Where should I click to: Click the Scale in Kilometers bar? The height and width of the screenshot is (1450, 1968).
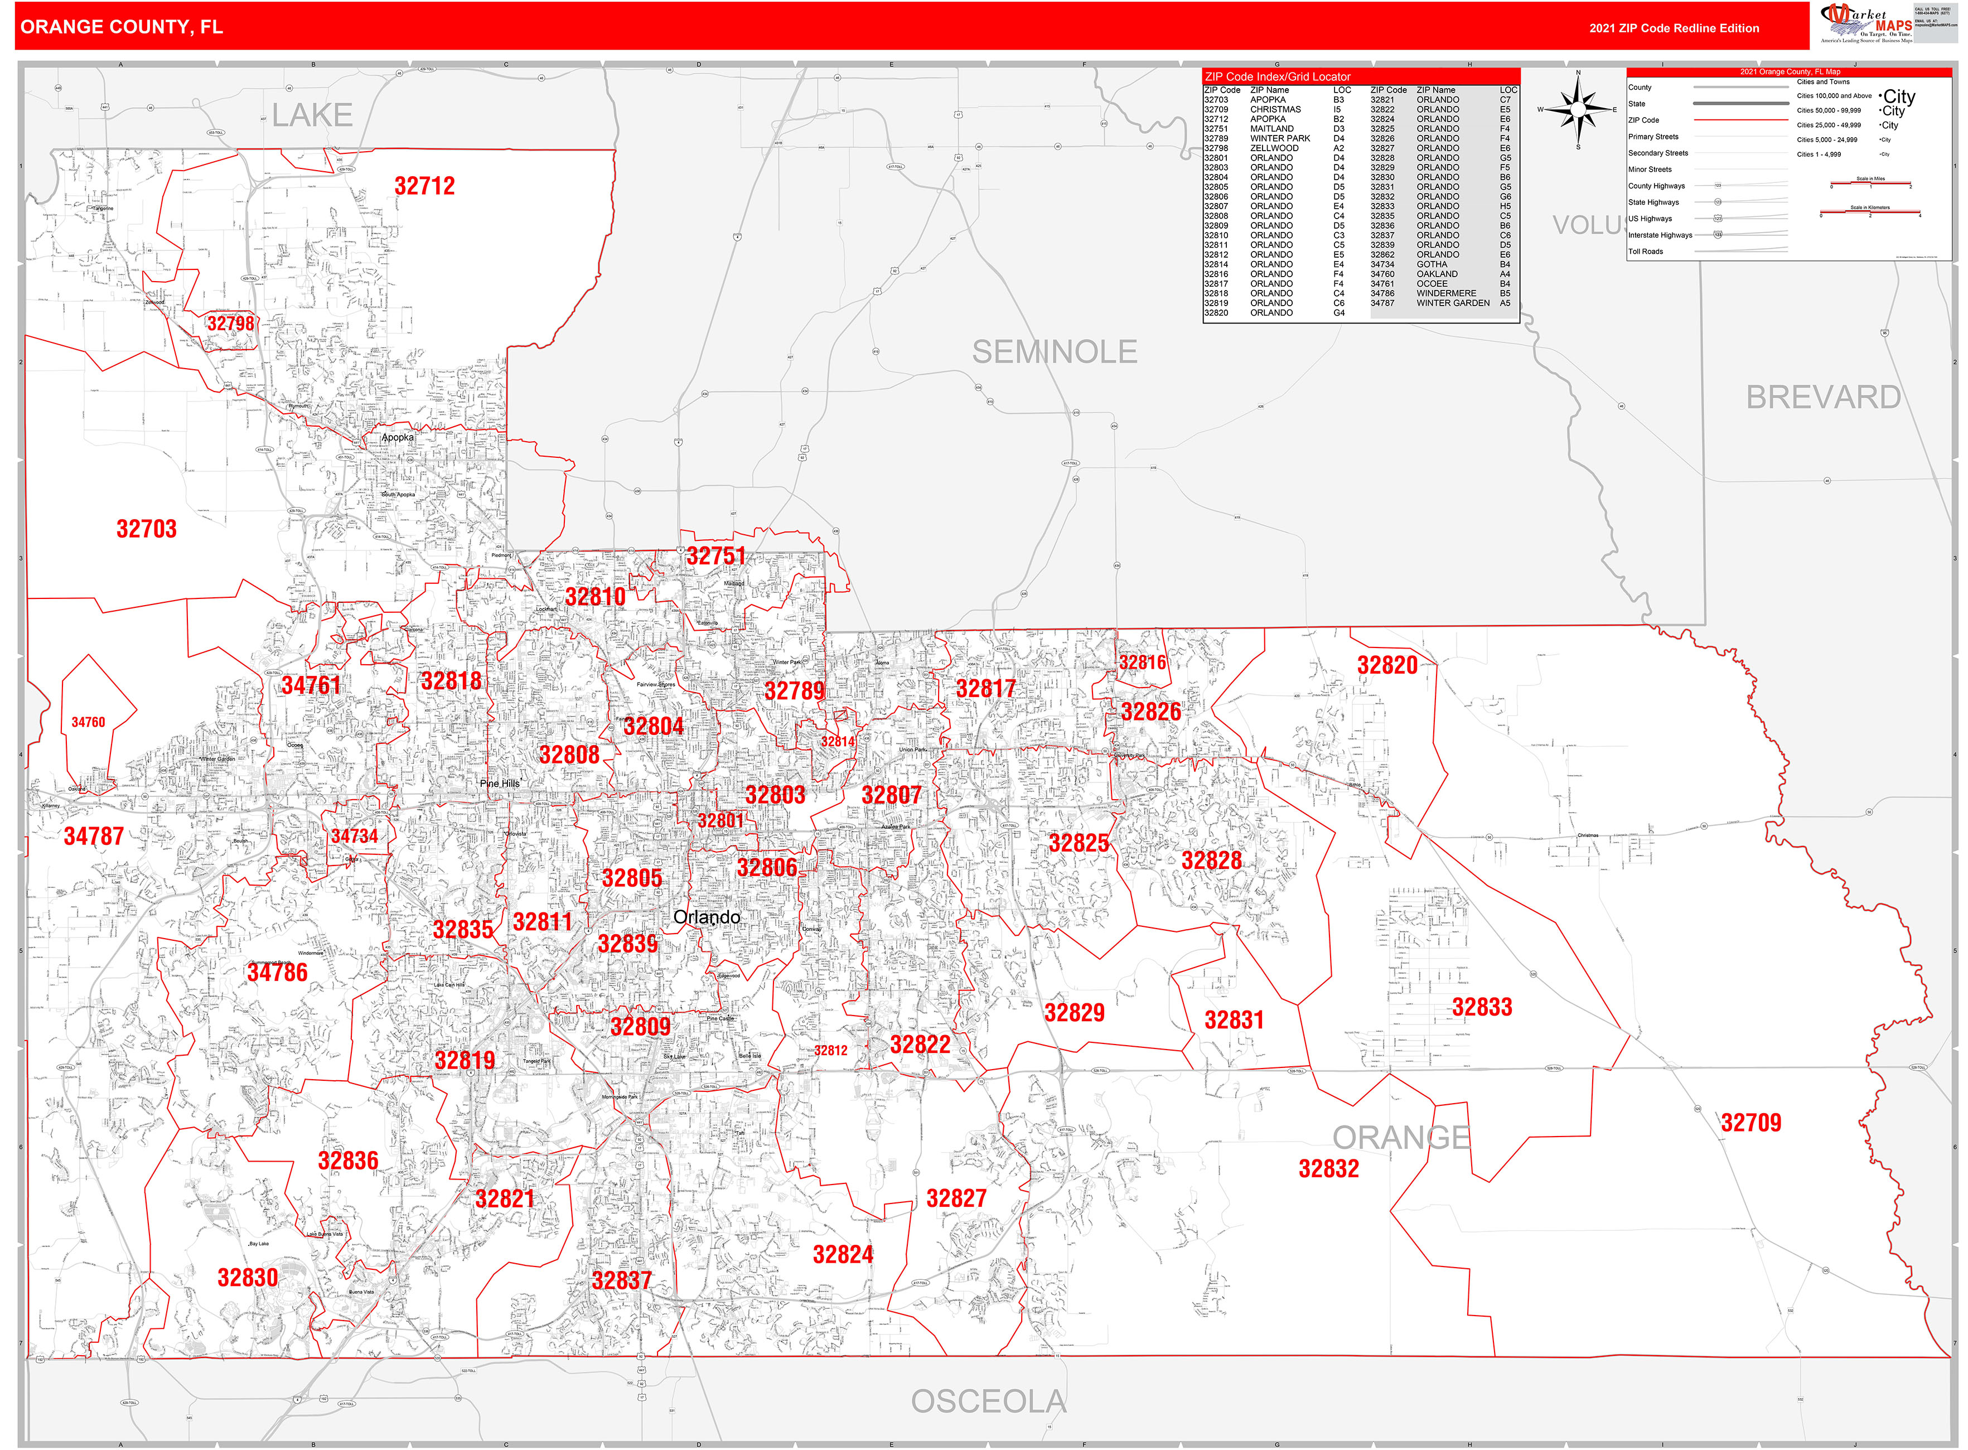tap(1870, 212)
